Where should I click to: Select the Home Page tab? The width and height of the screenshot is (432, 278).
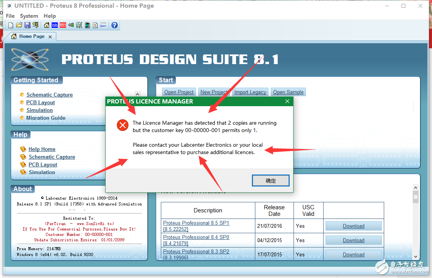pos(32,36)
